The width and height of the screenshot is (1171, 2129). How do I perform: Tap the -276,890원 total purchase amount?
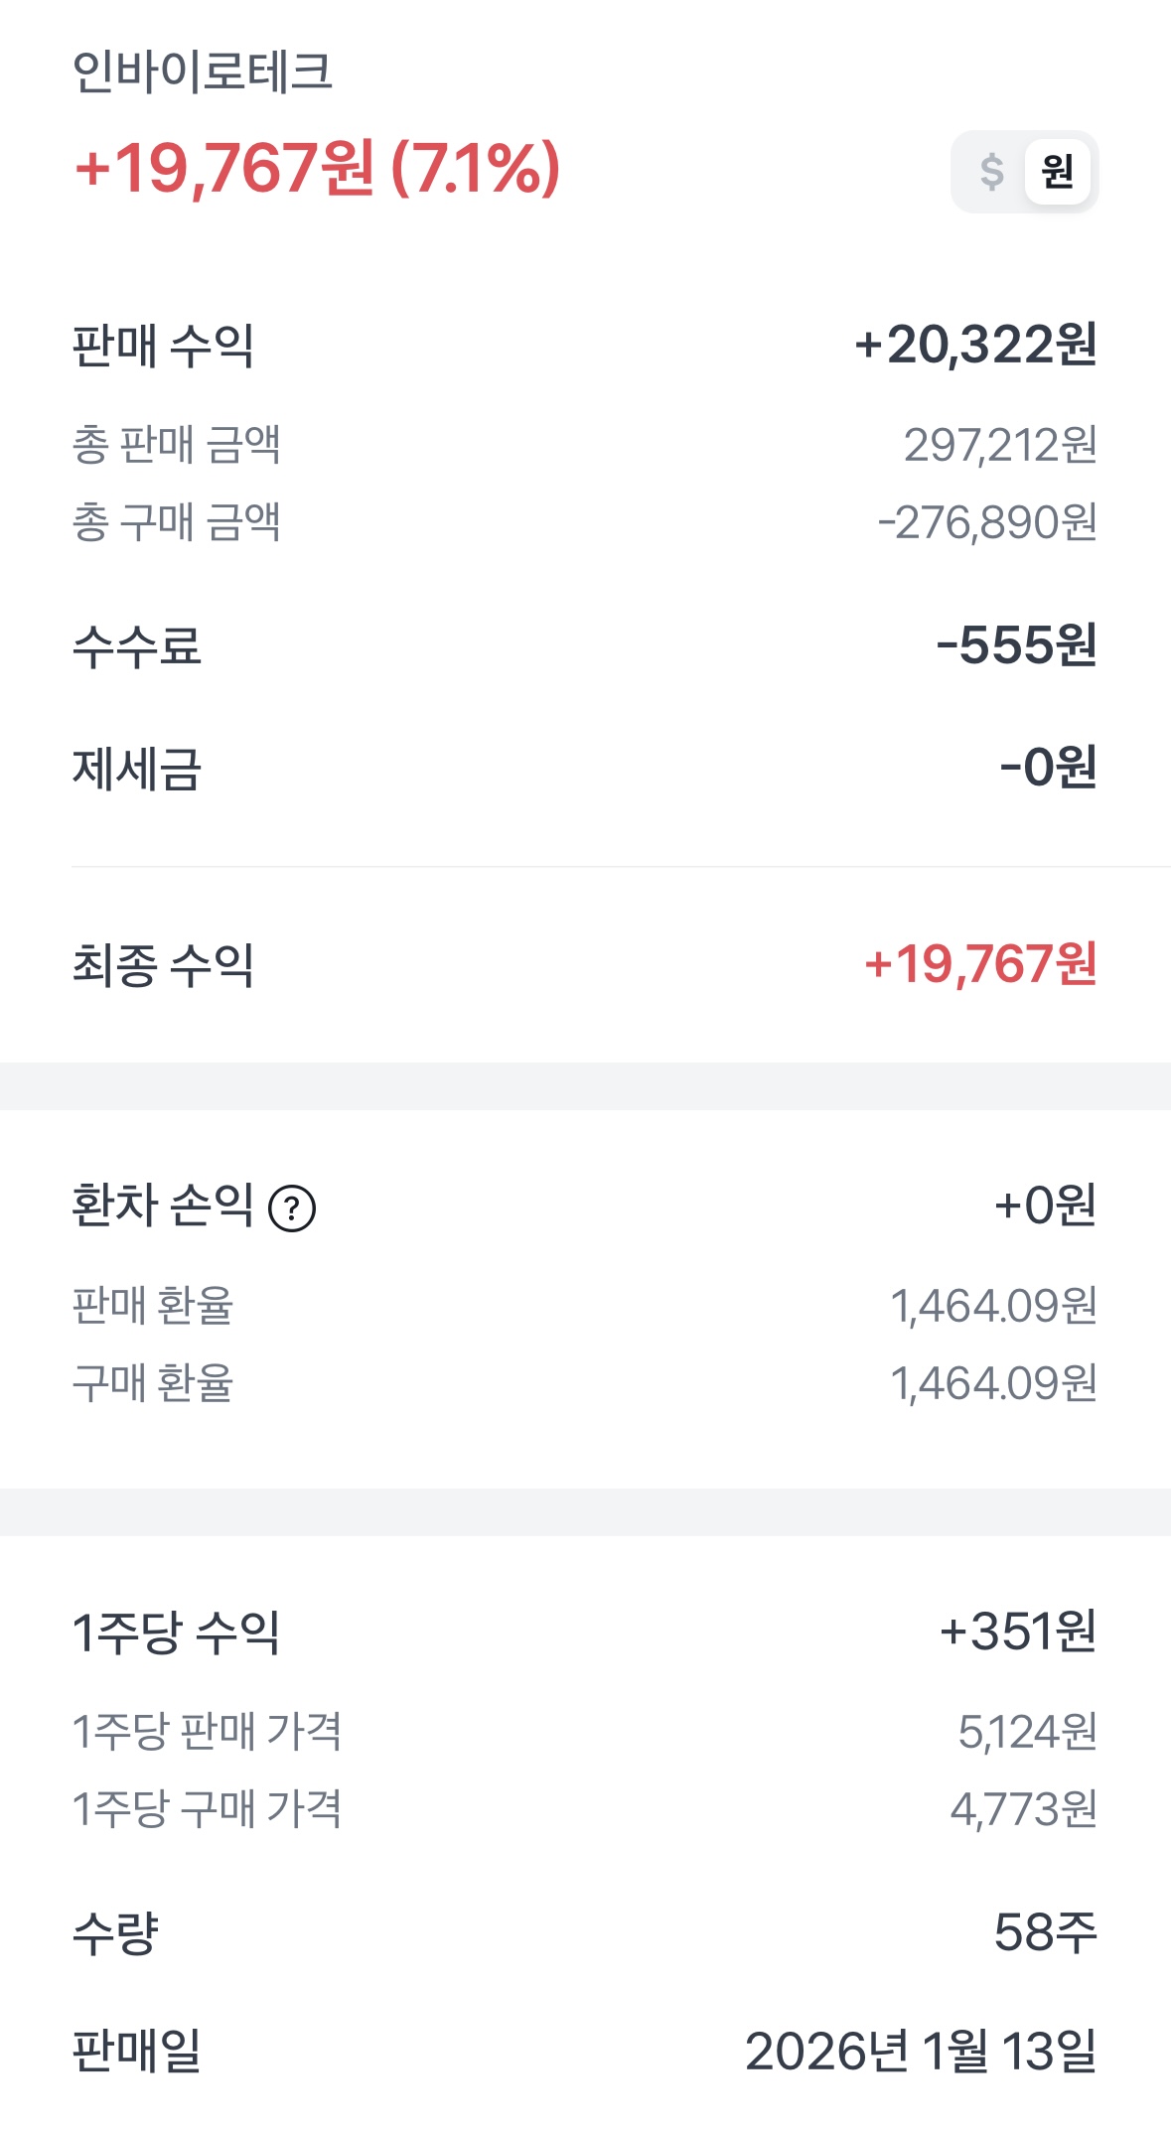[x=987, y=522]
